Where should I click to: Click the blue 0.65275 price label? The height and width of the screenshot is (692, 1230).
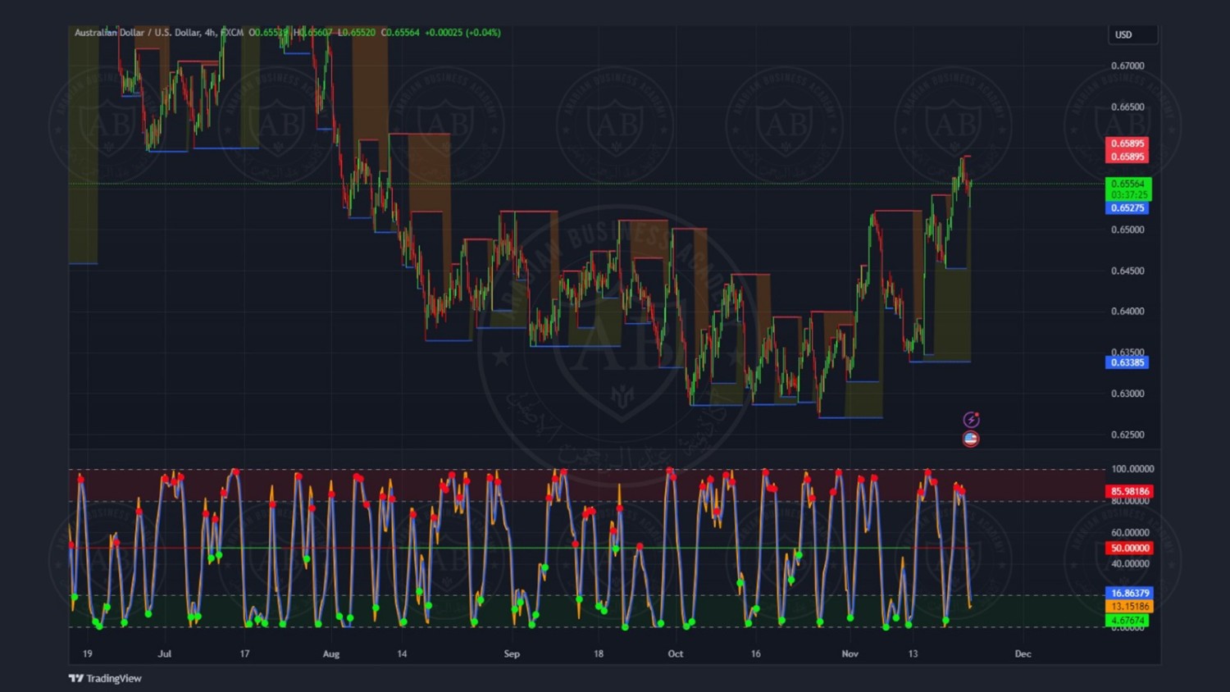click(1127, 208)
